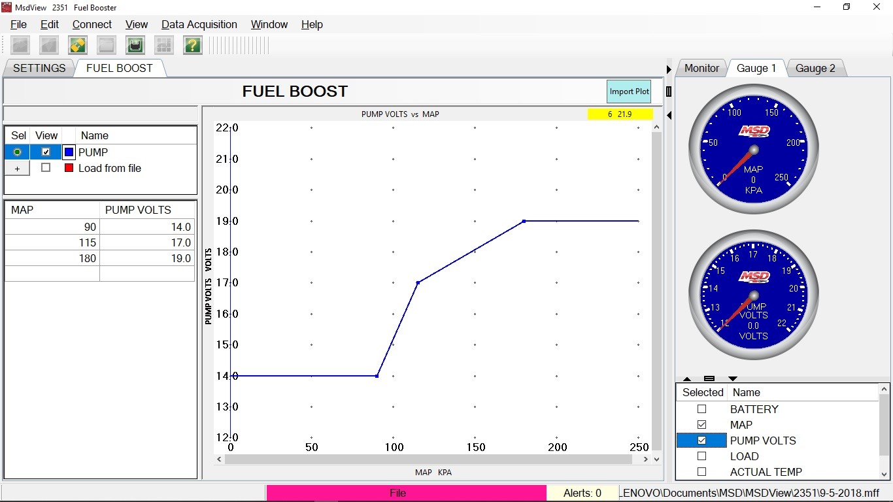Click the red Load from file swatch
The height and width of the screenshot is (502, 893).
click(69, 168)
